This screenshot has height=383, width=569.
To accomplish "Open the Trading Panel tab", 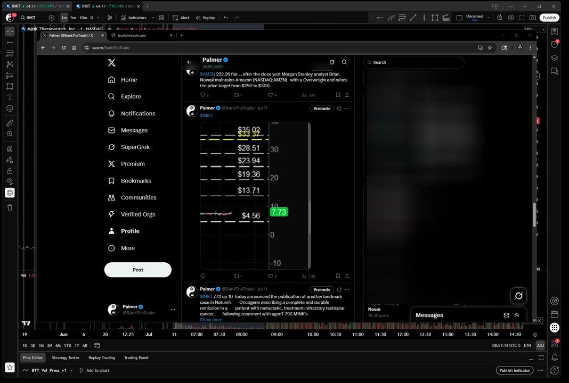I will tap(136, 357).
